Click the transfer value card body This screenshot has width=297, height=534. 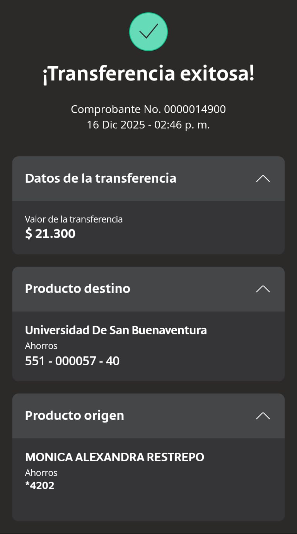148,228
